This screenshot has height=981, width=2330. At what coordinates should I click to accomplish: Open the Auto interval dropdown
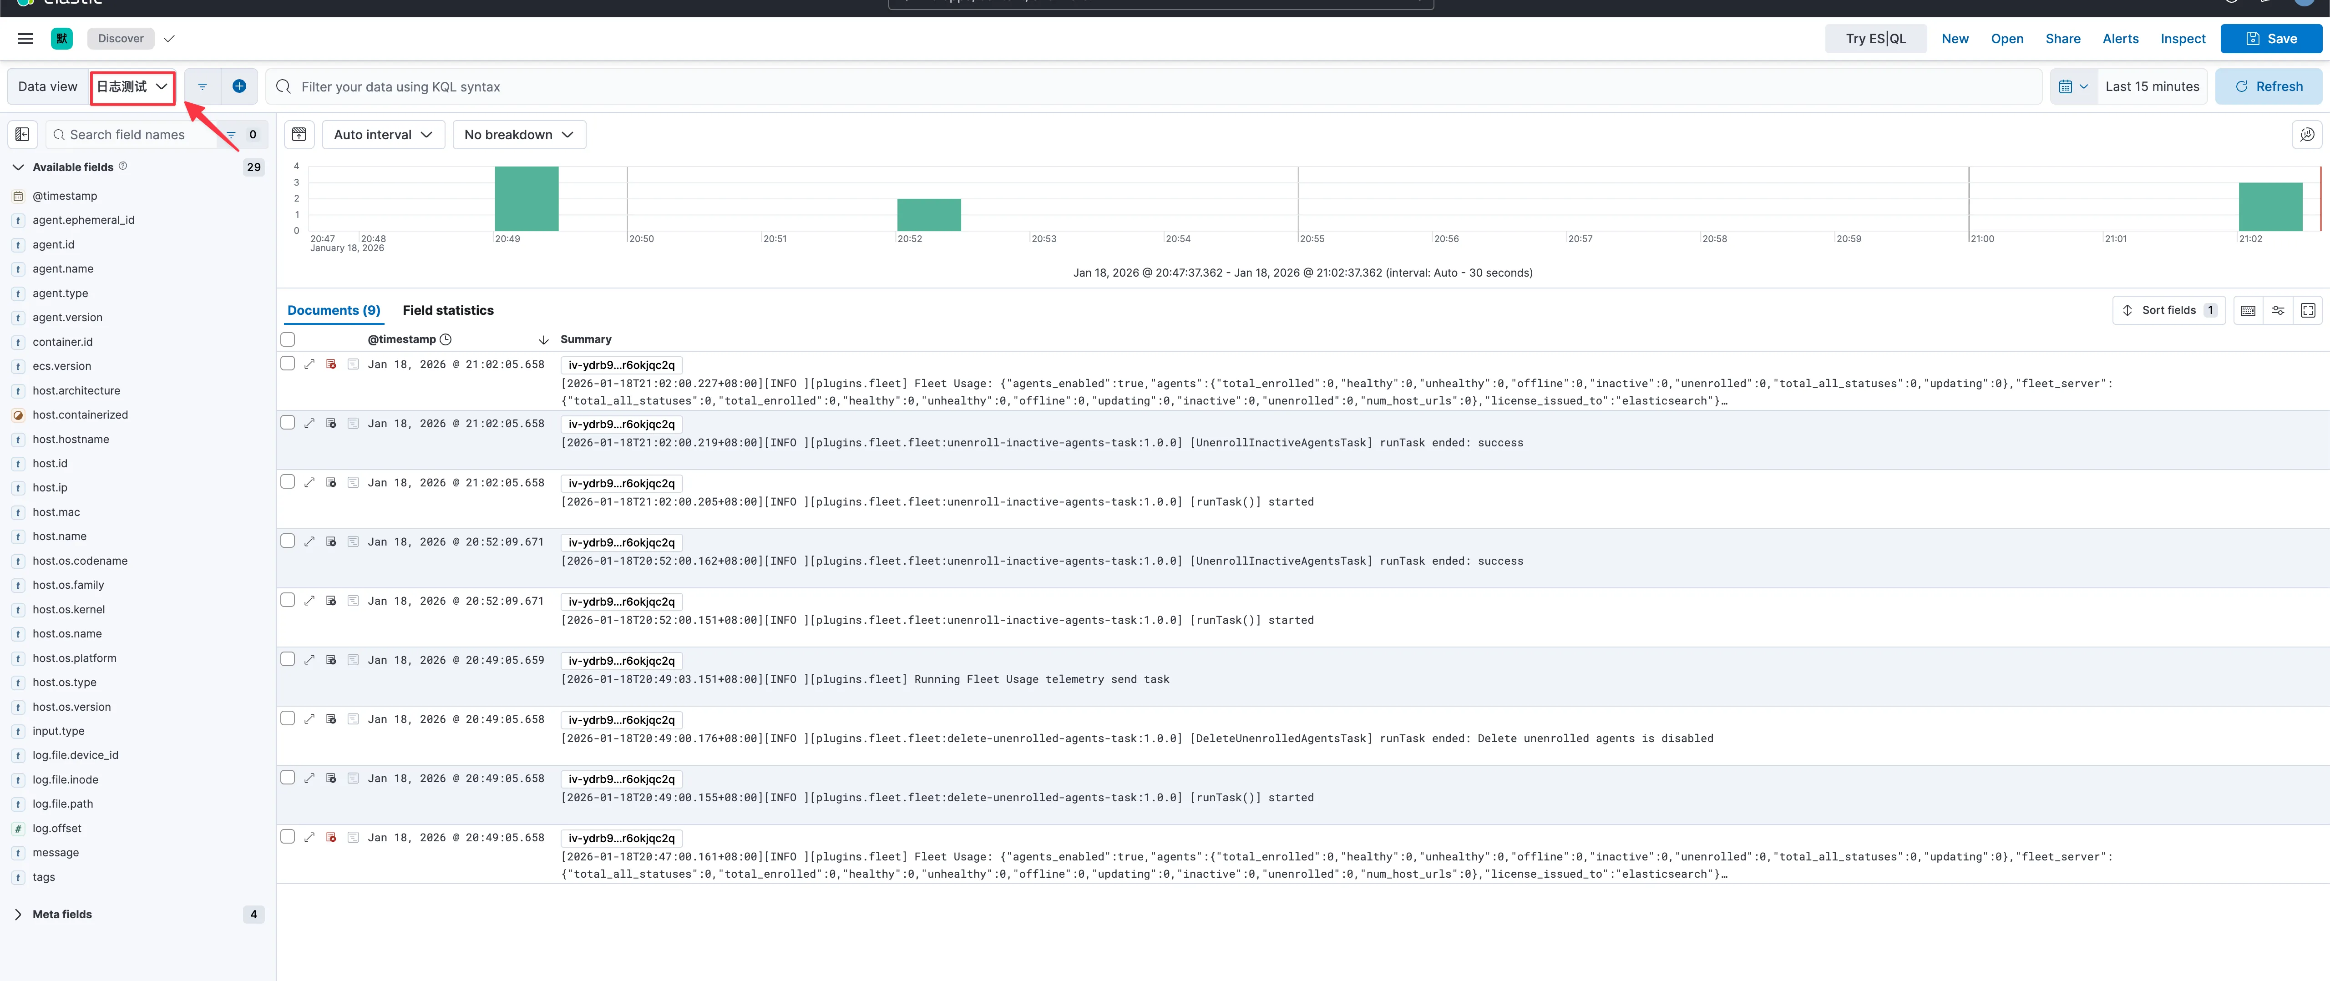pos(383,135)
